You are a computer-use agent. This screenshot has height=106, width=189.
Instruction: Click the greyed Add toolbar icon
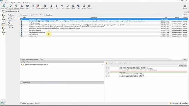(x=33, y=6)
